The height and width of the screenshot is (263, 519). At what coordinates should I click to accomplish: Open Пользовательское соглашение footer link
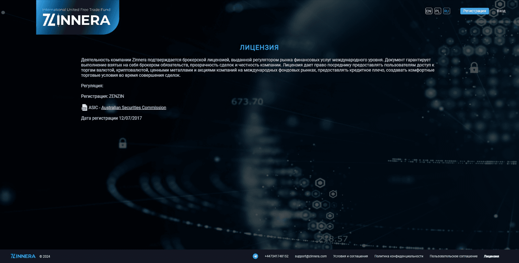(x=453, y=256)
